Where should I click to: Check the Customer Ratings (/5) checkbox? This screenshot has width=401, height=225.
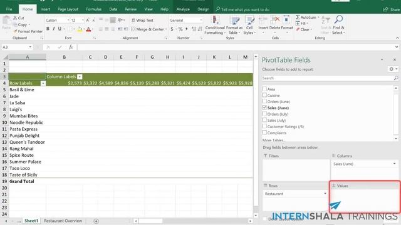click(x=264, y=126)
